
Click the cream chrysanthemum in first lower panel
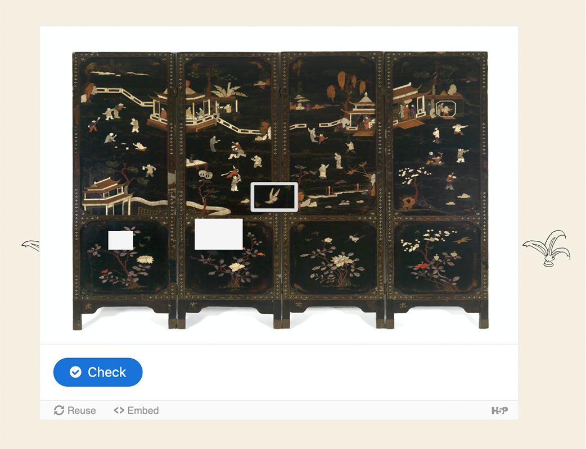pyautogui.click(x=146, y=259)
